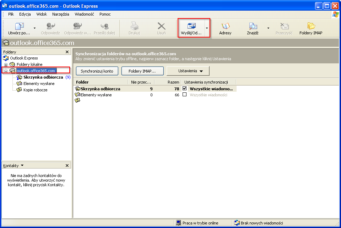Open Skrzynka odbiorcza in folder tree
This screenshot has width=341, height=228.
pos(43,77)
